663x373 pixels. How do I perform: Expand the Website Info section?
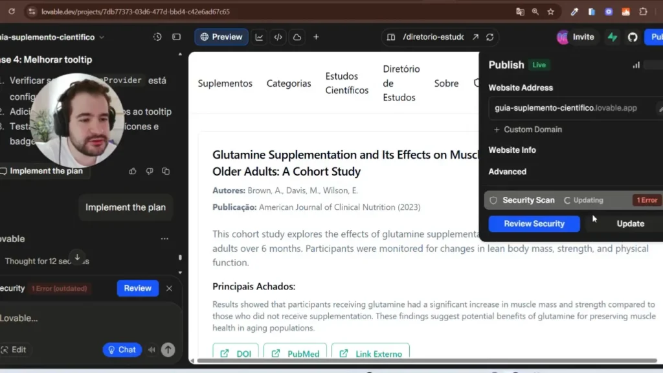[511, 150]
